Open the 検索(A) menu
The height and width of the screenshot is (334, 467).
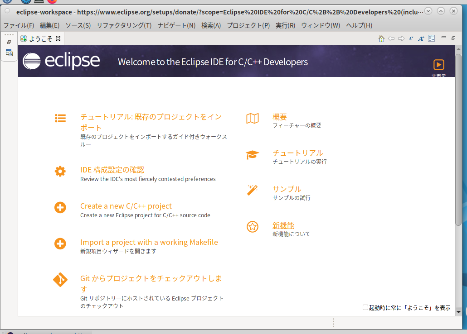[x=211, y=25]
